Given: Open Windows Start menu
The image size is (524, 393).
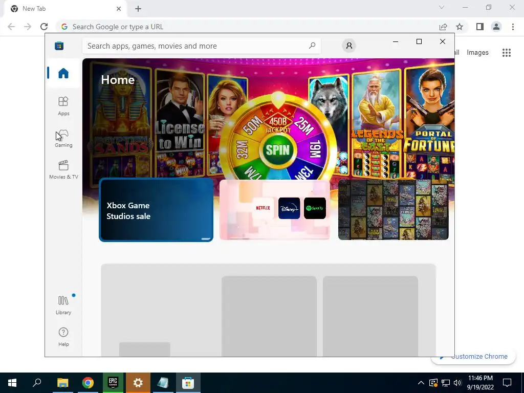Looking at the screenshot, I should [12, 383].
